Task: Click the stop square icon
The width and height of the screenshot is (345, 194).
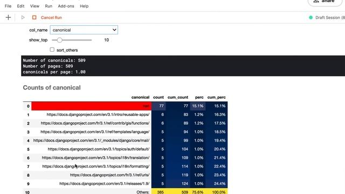Action: pyautogui.click(x=34, y=17)
